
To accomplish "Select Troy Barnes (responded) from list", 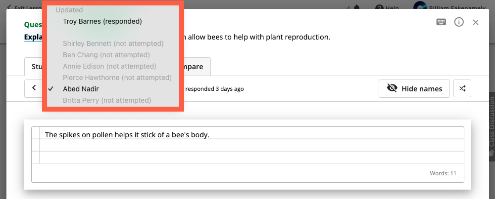I will 102,21.
